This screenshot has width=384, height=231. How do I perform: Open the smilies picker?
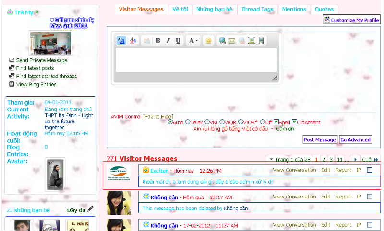click(x=208, y=41)
